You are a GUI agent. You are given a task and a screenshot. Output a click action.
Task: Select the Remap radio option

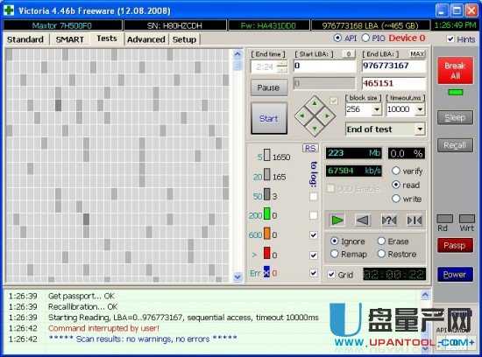click(x=335, y=254)
